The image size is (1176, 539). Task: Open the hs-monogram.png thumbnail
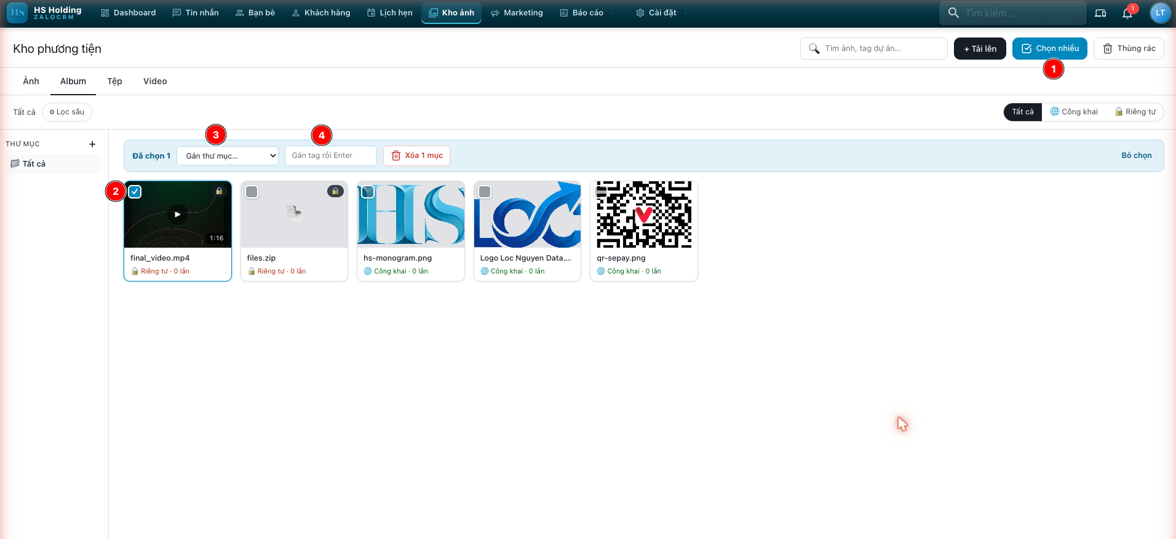(411, 214)
